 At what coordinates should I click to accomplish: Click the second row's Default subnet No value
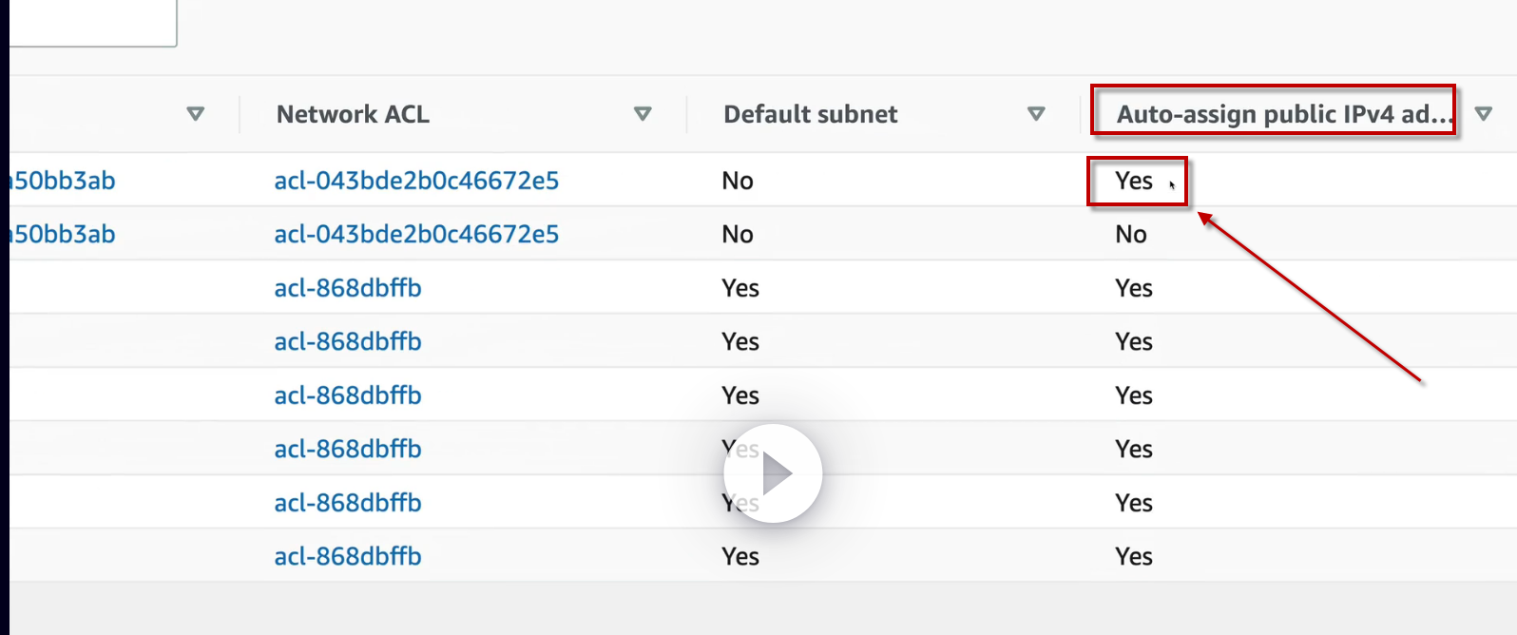point(738,234)
